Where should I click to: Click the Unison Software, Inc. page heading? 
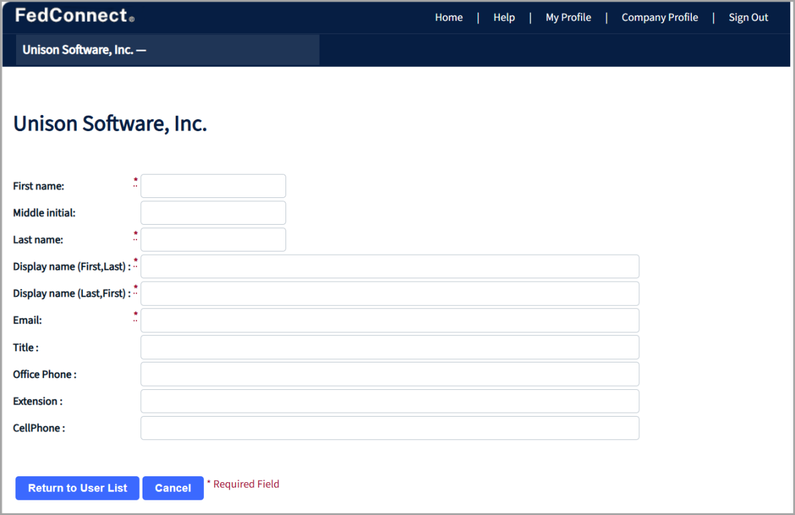coord(110,123)
